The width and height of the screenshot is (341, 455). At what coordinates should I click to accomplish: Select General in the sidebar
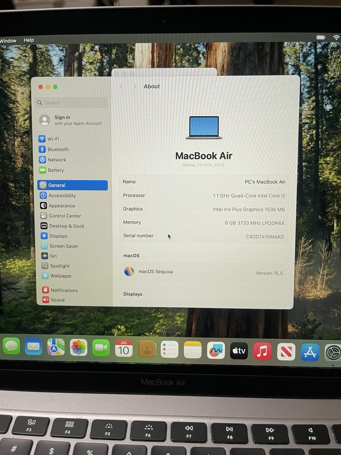click(x=72, y=185)
